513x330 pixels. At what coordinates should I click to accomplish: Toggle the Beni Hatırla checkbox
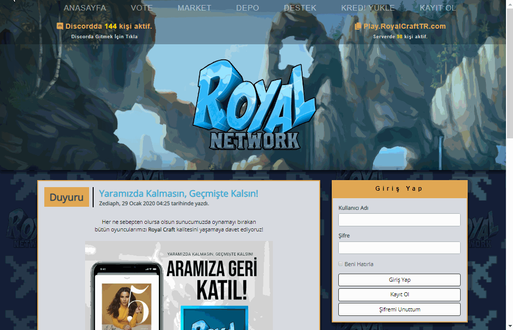(340, 264)
